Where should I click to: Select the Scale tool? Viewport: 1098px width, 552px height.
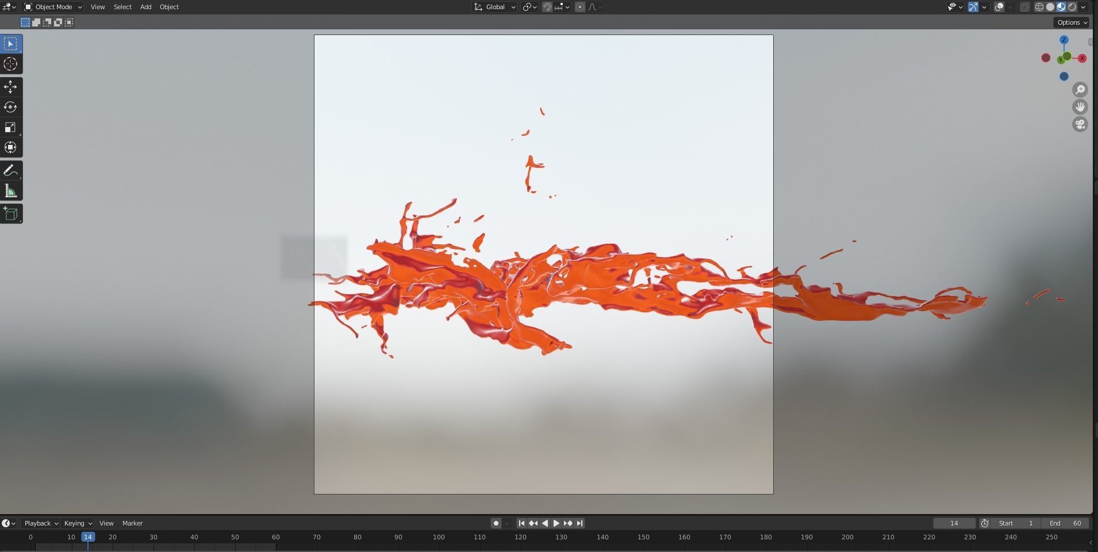tap(11, 127)
